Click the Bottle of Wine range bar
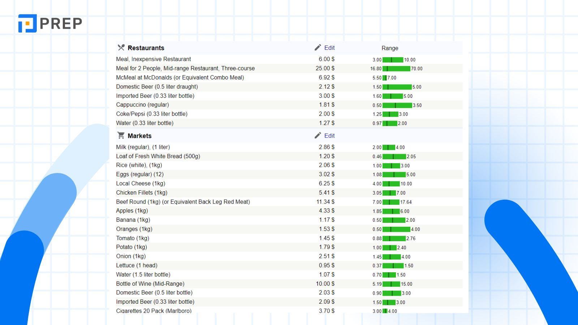 (391, 284)
